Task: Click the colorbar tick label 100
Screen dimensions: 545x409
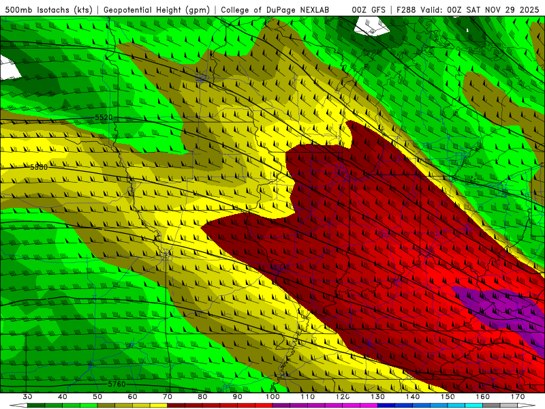Action: (273, 397)
